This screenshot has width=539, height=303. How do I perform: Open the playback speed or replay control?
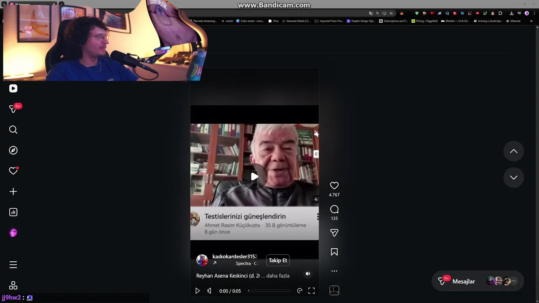click(x=300, y=291)
